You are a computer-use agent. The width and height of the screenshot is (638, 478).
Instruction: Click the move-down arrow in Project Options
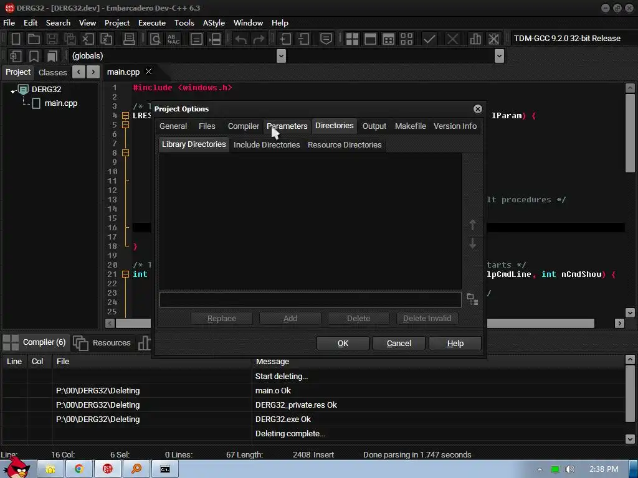(x=472, y=243)
